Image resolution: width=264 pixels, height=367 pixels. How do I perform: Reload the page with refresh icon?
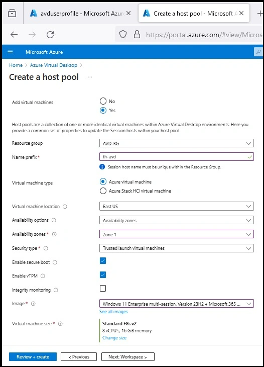(50, 35)
